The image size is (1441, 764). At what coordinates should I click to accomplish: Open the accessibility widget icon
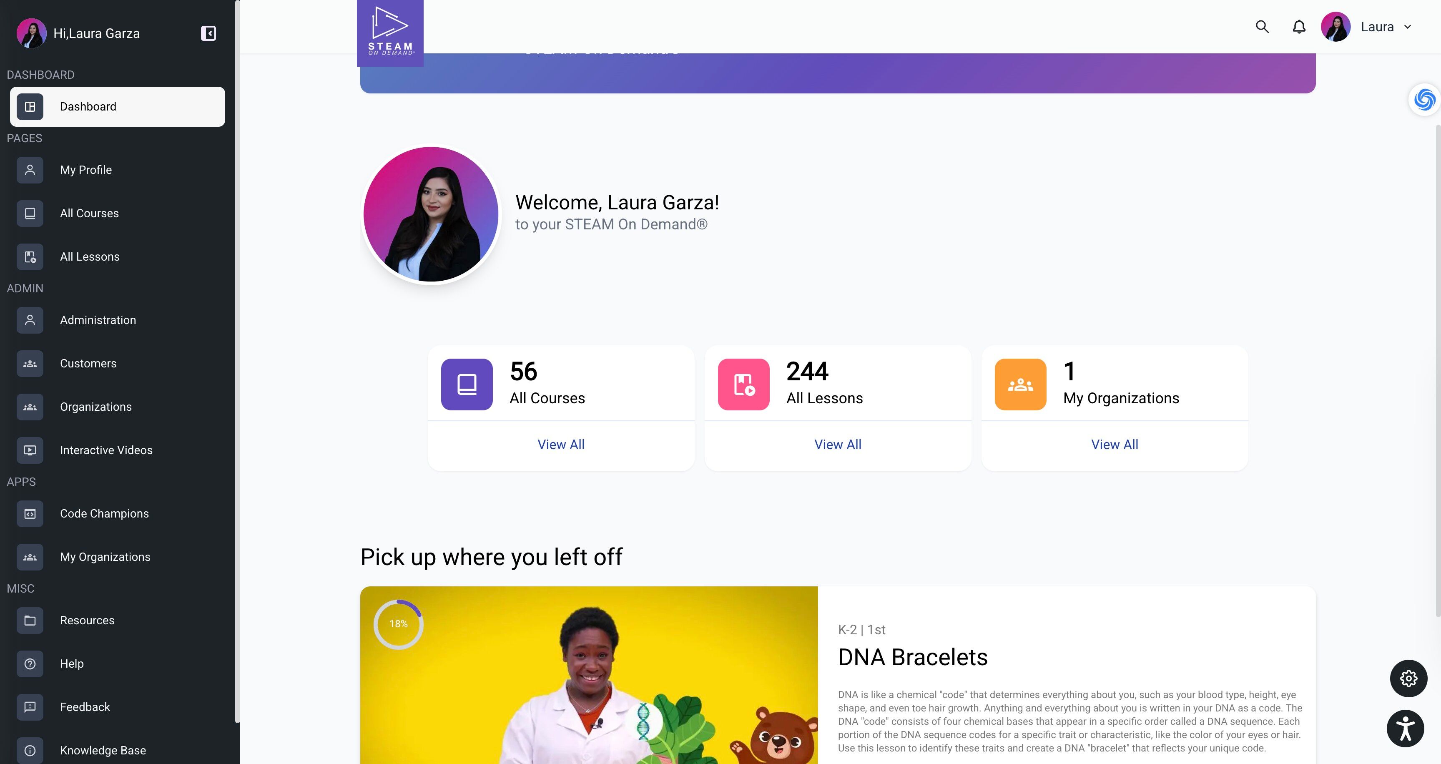(1405, 728)
